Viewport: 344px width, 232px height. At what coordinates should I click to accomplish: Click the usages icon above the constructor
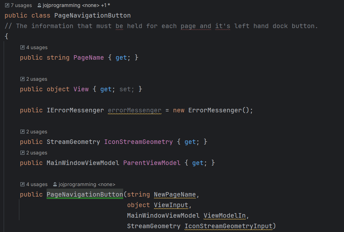[22, 184]
